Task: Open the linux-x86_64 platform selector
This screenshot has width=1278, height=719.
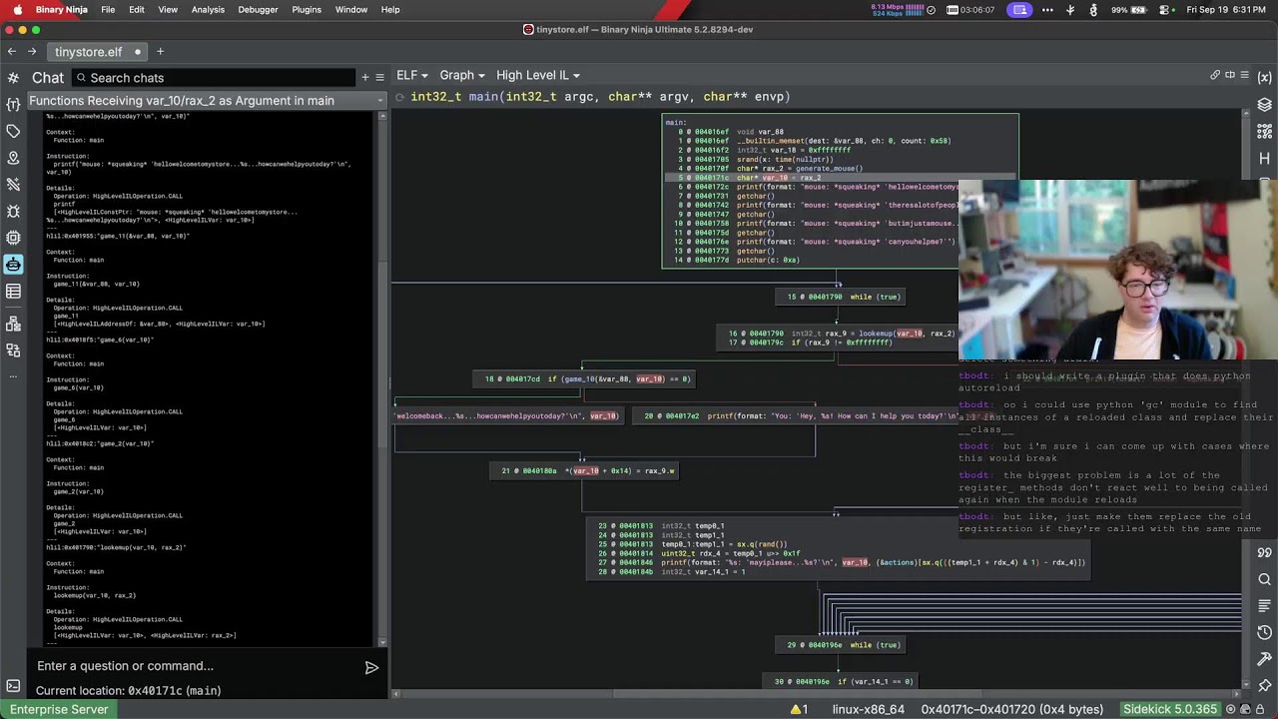Action: tap(869, 709)
